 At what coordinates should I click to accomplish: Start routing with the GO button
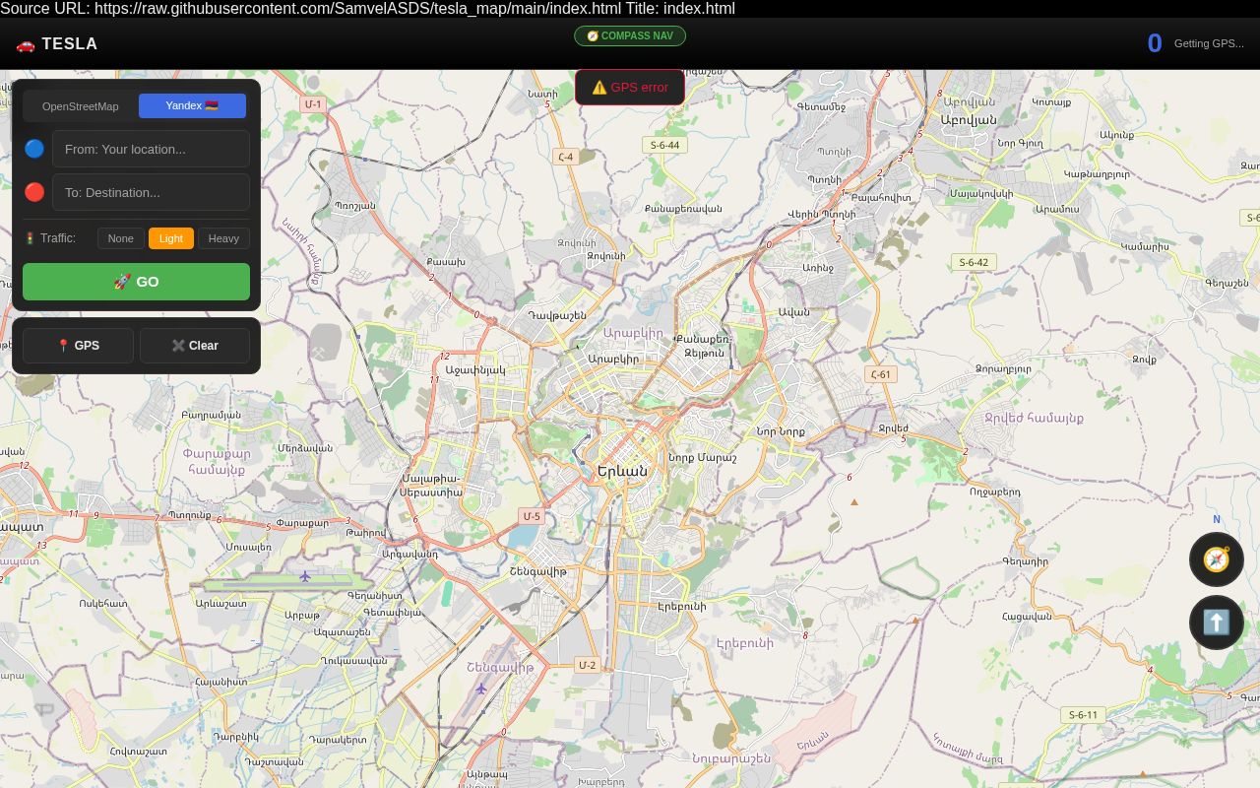click(136, 281)
